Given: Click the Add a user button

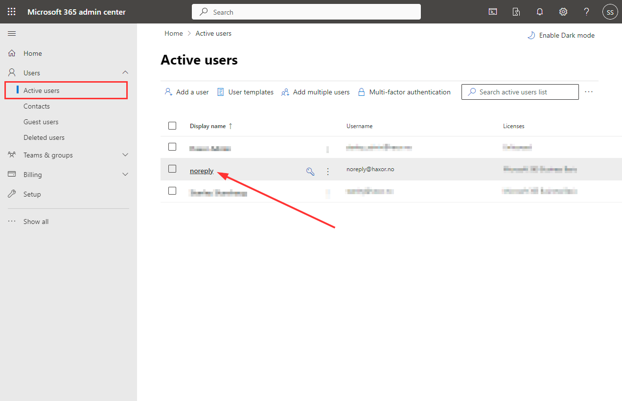Looking at the screenshot, I should point(186,92).
